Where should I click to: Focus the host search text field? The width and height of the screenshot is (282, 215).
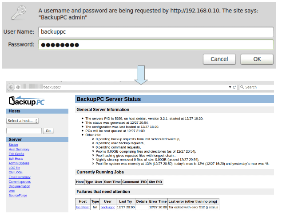(x=24, y=131)
